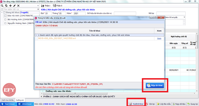Click the Lấy file mẫu button
Image resolution: width=199 pixels, height=106 pixels.
(x=164, y=104)
